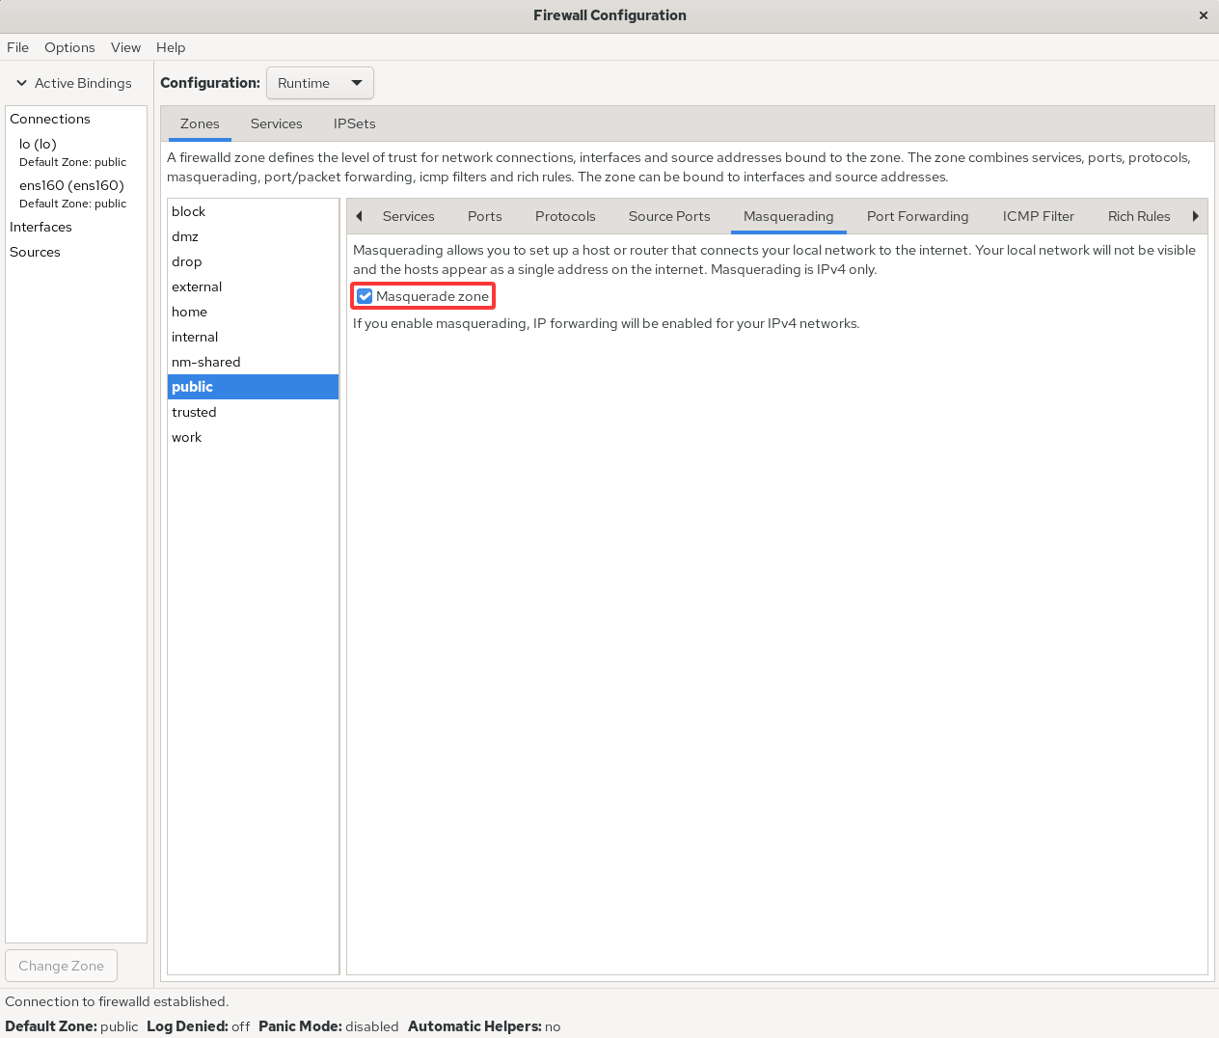Uncheck the Masquerade zone checkbox
This screenshot has width=1219, height=1038.
click(365, 296)
